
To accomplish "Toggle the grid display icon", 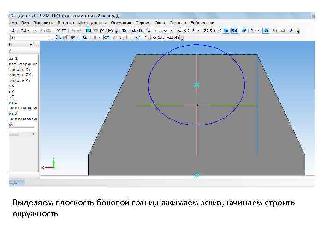I will [94, 37].
